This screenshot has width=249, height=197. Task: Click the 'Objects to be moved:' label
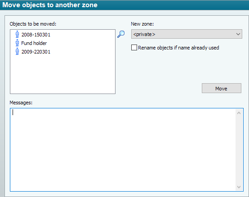tap(33, 24)
